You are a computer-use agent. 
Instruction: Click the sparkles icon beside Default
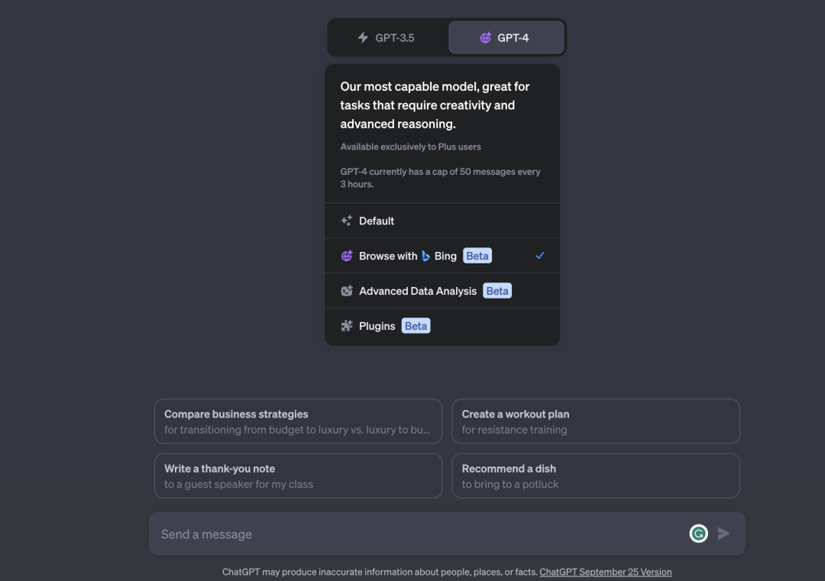pos(347,221)
